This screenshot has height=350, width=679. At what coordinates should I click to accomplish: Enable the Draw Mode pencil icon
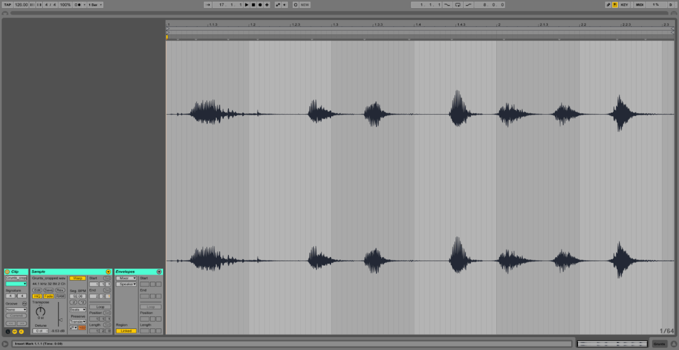[x=608, y=5]
